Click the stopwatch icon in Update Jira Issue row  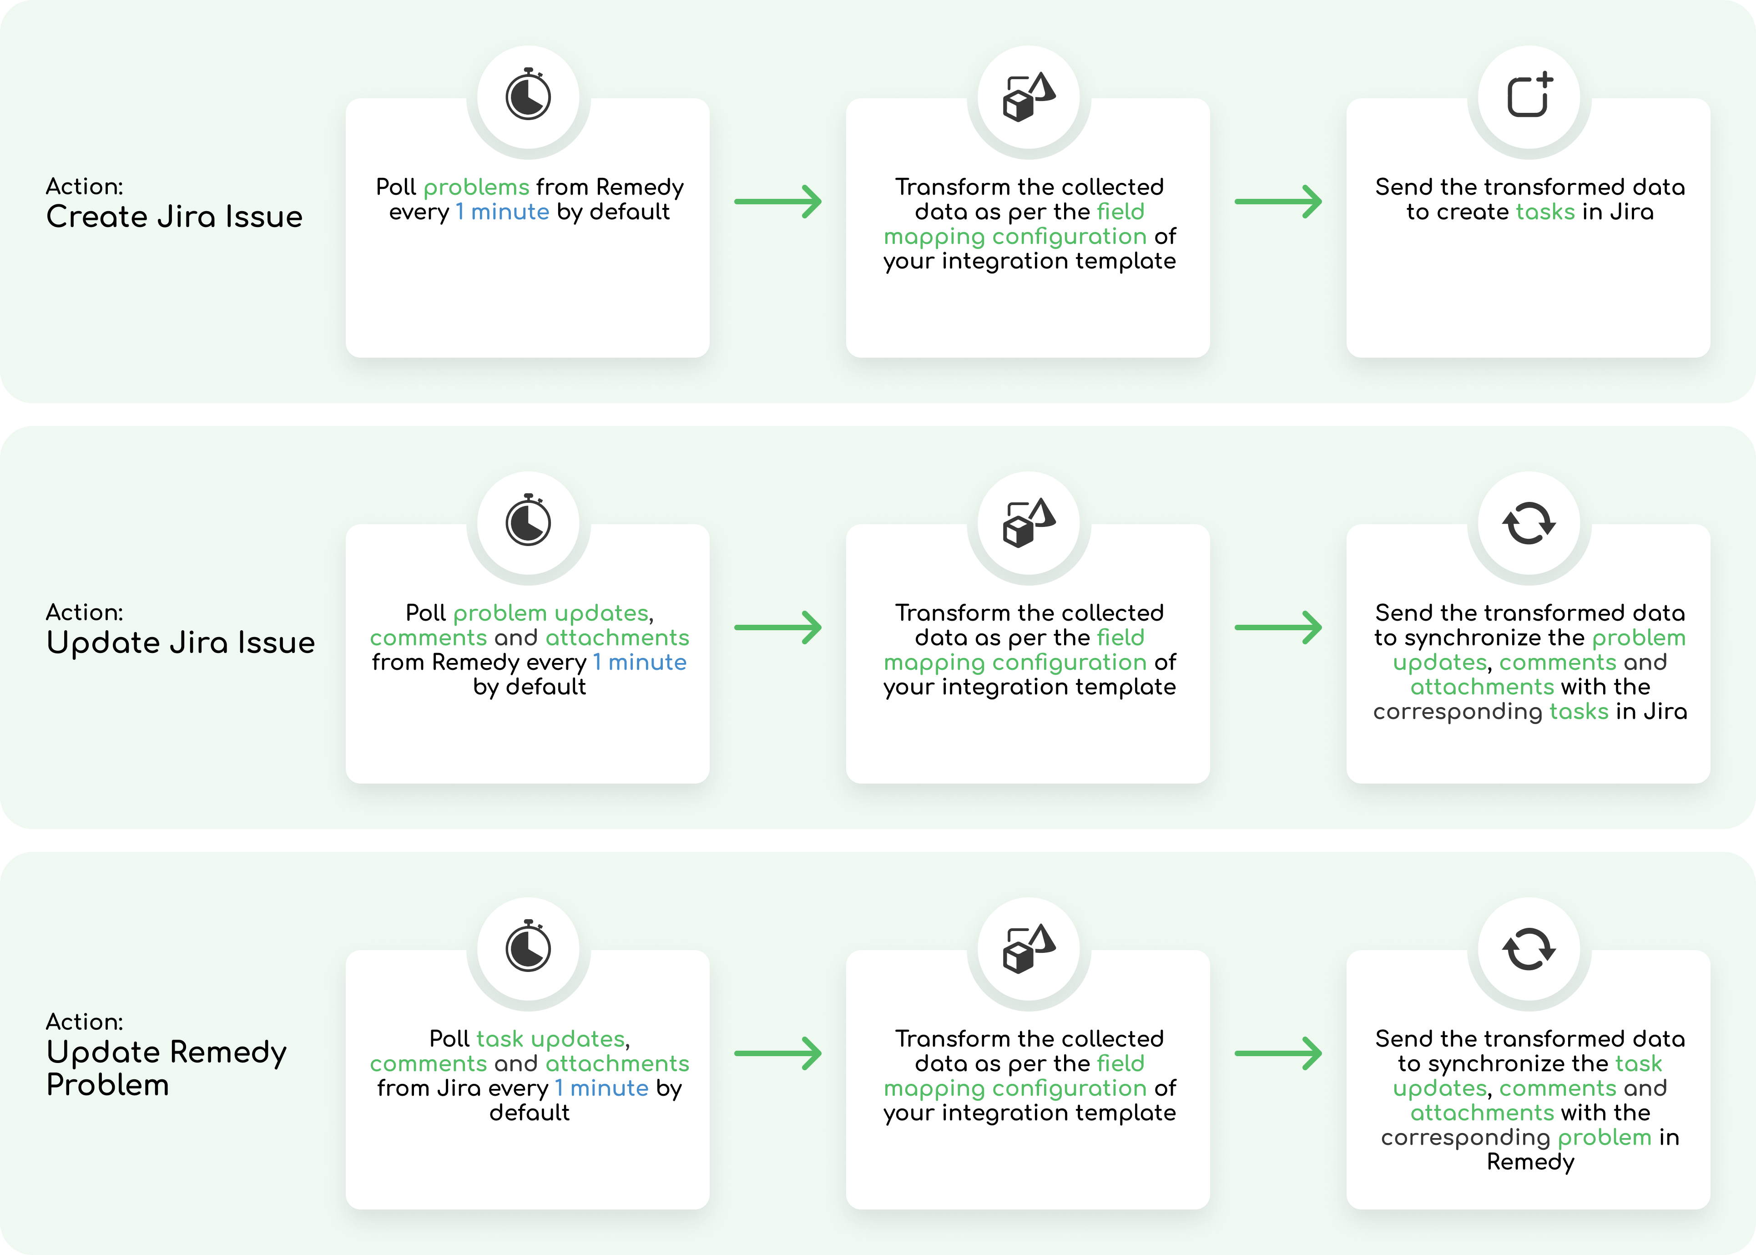[528, 522]
